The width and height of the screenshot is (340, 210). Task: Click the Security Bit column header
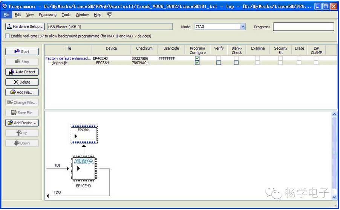(x=280, y=50)
